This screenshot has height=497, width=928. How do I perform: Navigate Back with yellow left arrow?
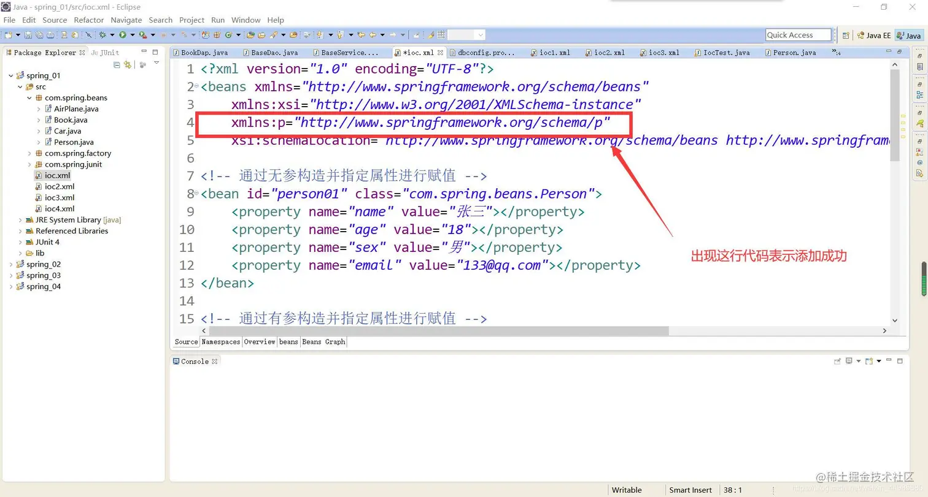click(x=373, y=35)
